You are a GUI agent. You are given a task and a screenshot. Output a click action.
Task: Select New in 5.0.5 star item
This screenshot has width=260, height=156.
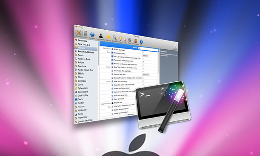point(82,44)
